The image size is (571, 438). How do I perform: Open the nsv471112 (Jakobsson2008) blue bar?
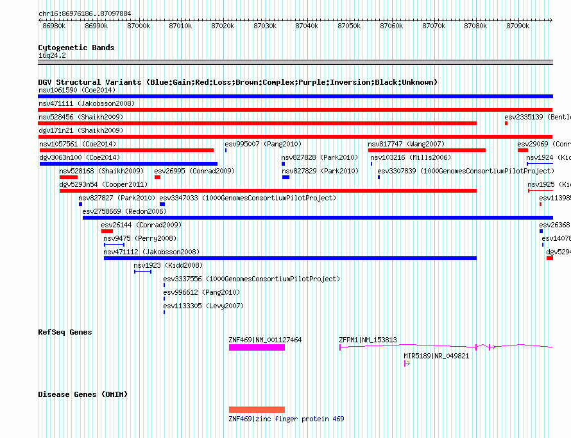[290, 258]
